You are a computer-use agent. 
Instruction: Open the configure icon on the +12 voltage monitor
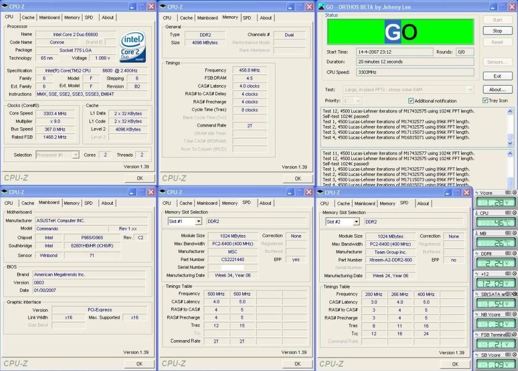508,274
